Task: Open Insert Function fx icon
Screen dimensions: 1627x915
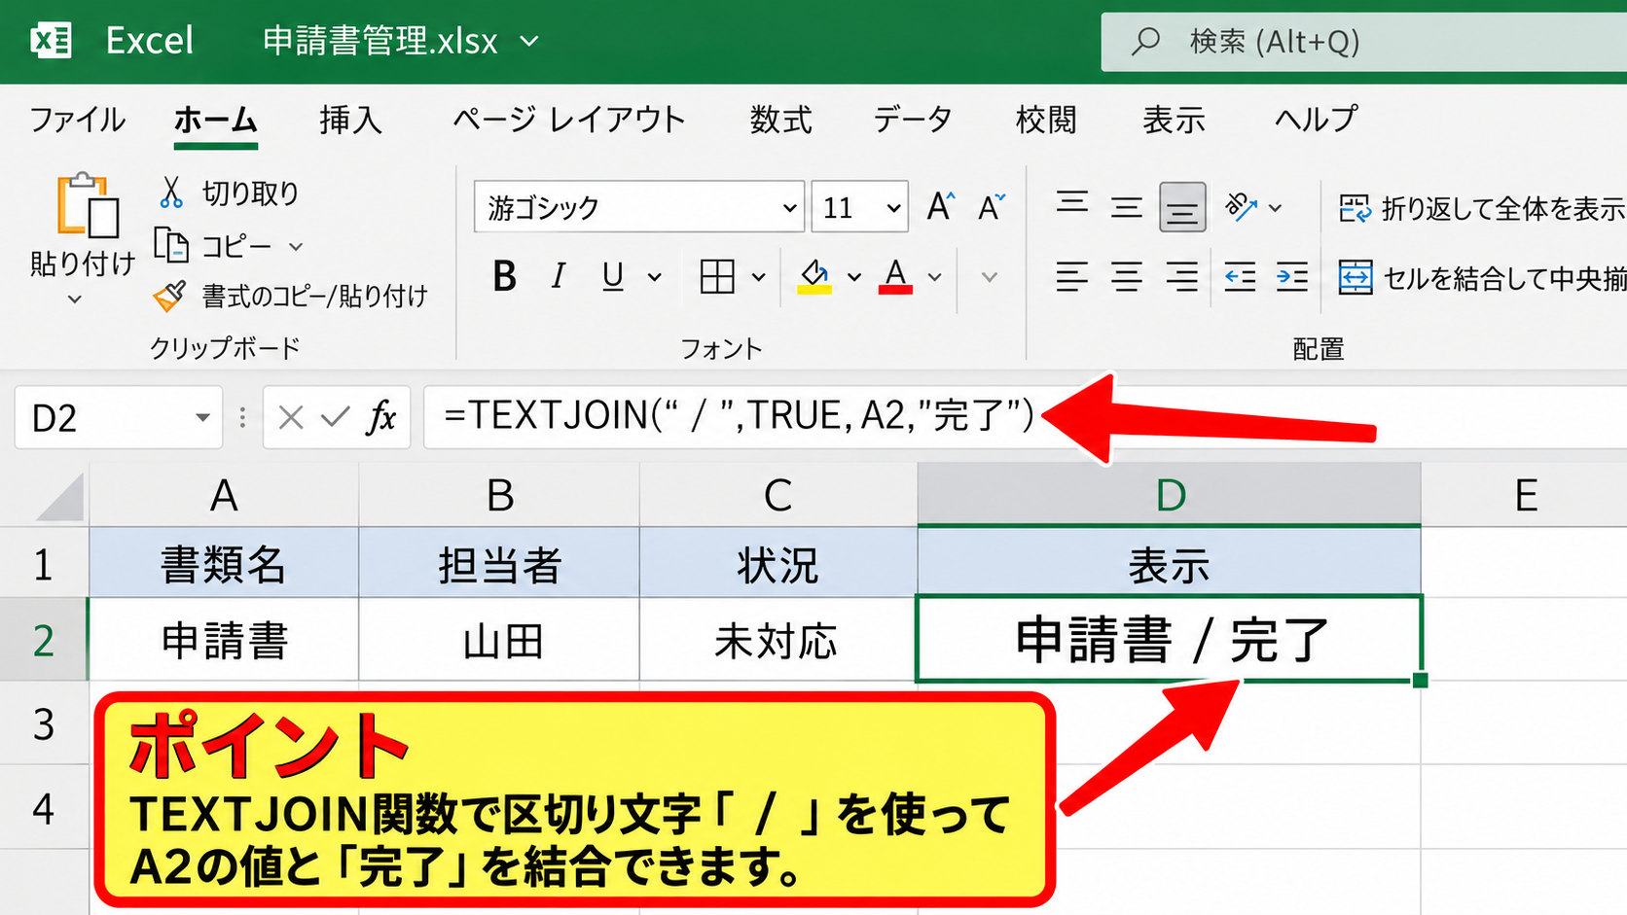Action: (x=381, y=417)
